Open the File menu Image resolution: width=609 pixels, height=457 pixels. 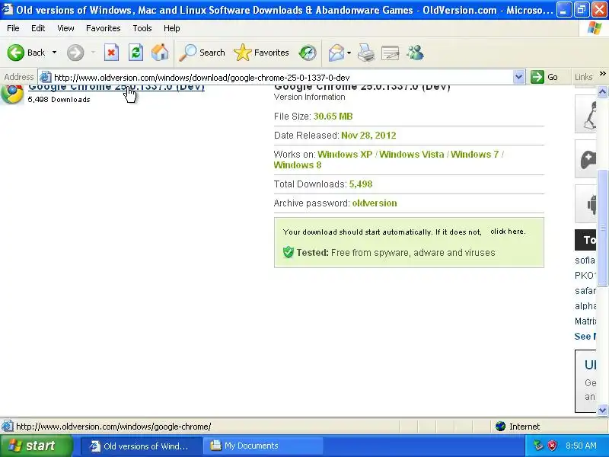(13, 28)
